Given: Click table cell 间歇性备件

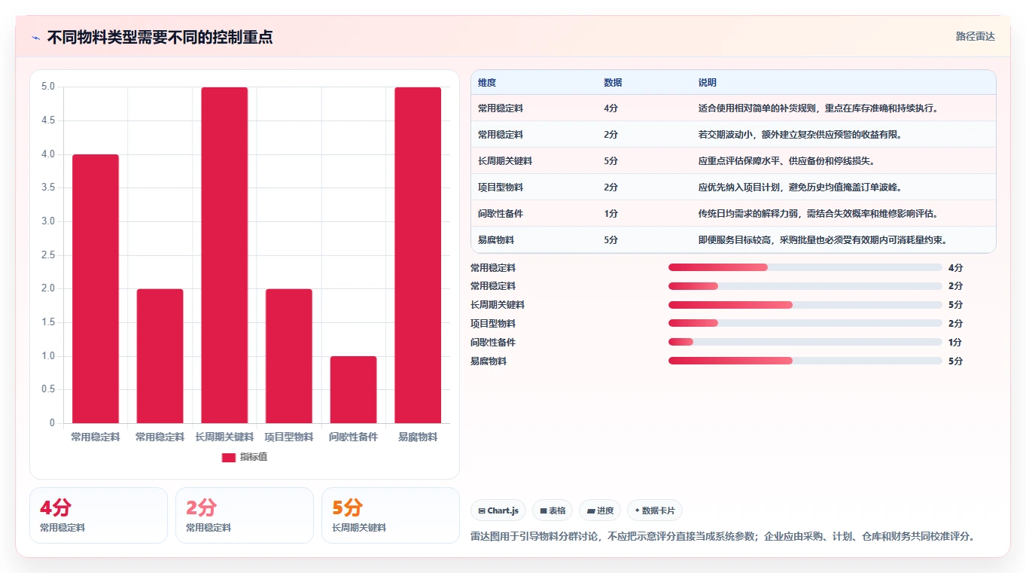Looking at the screenshot, I should pyautogui.click(x=501, y=214).
